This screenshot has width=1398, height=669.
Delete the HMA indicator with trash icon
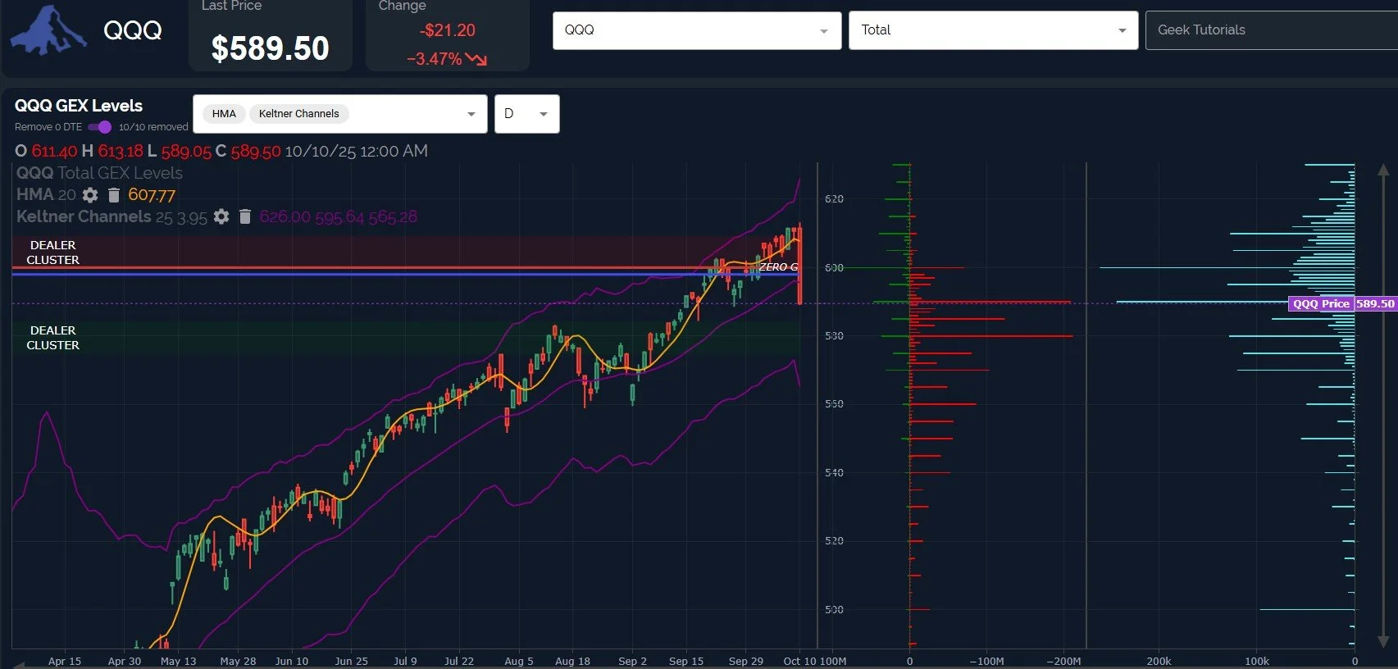(x=114, y=195)
